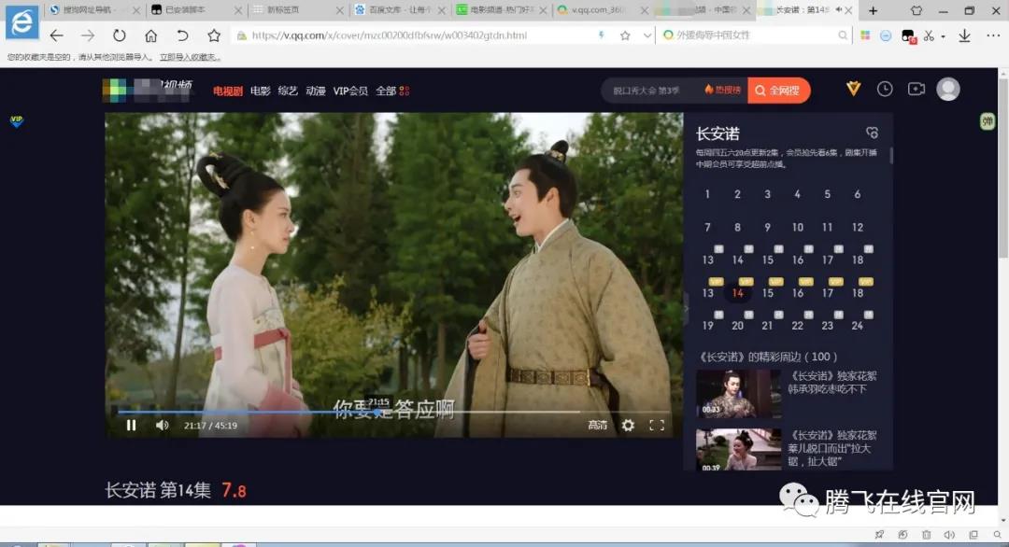Open the address bar dropdown arrow
The image size is (1009, 547).
coord(647,35)
